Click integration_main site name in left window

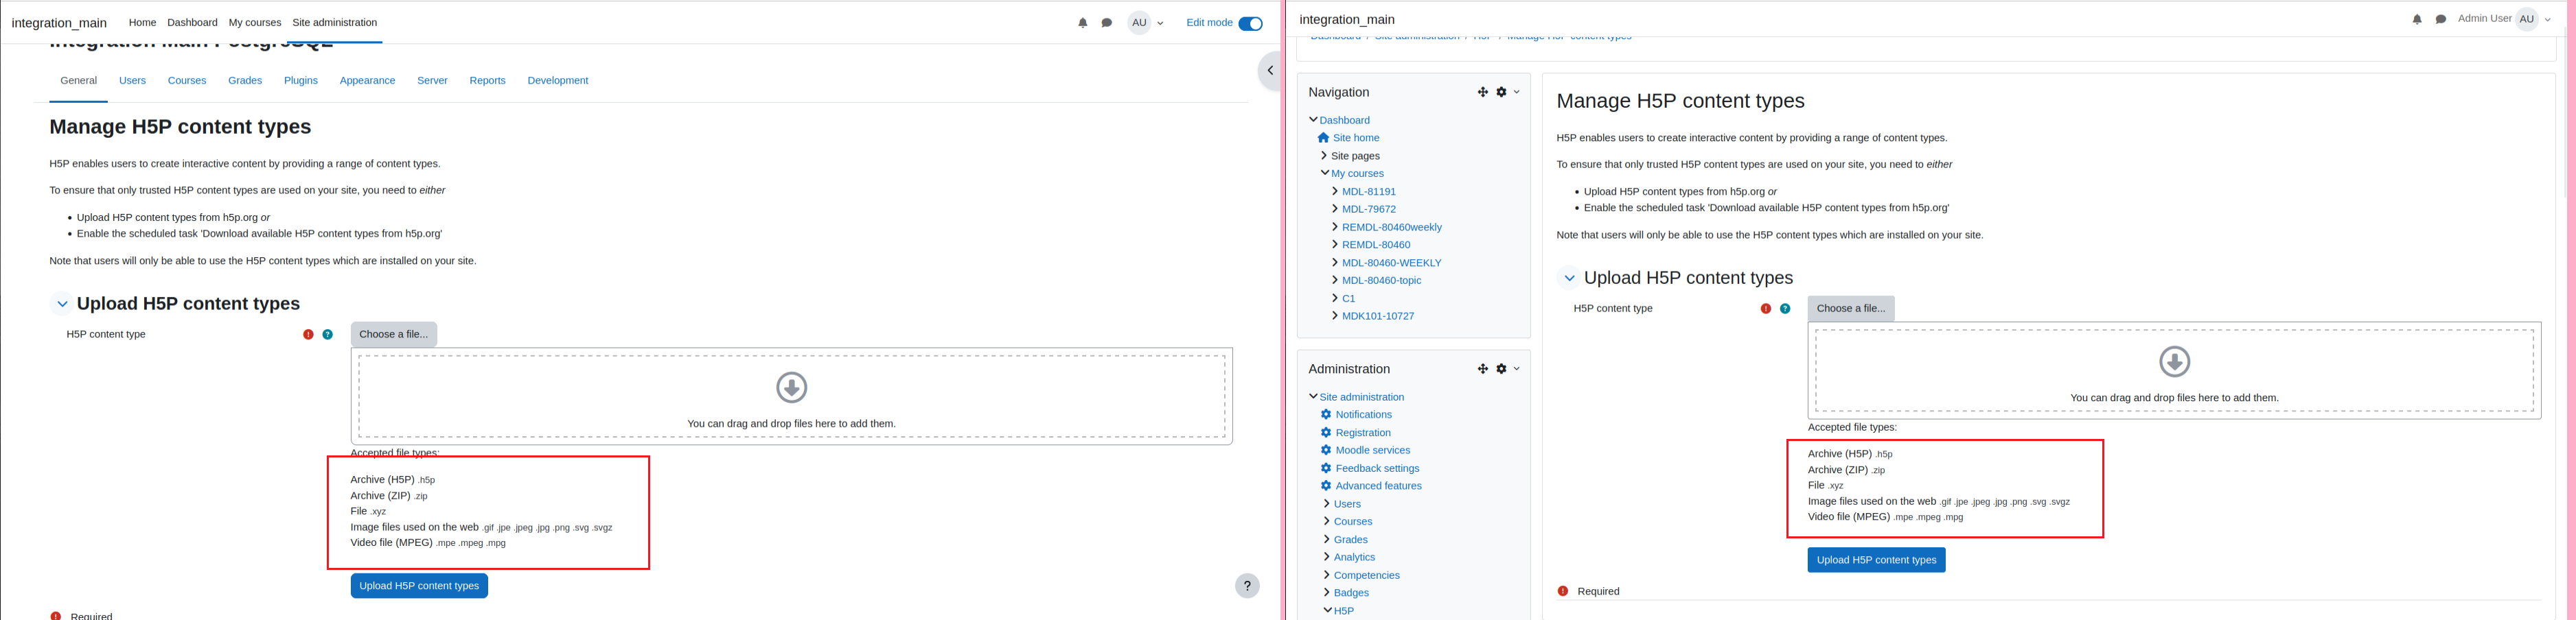59,23
